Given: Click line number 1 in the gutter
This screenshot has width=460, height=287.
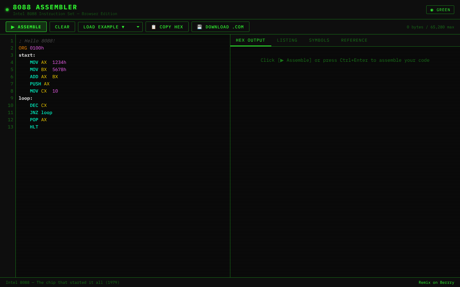Looking at the screenshot, I should click(12, 41).
